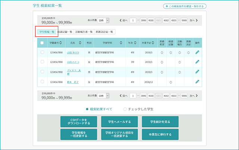Go to page 4000 in top pager
This screenshot has height=150, width=239.
pyautogui.click(x=151, y=20)
